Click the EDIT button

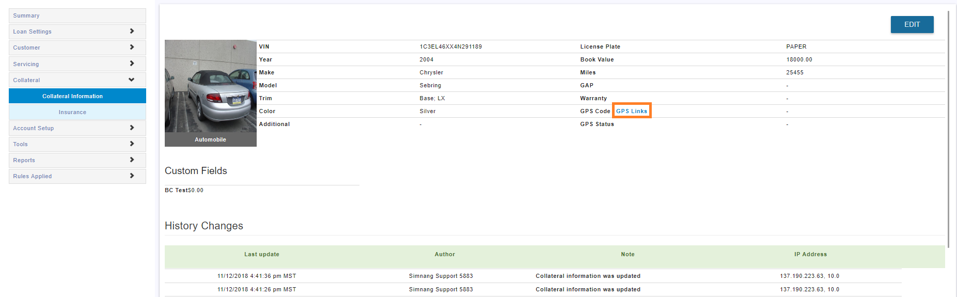point(912,24)
